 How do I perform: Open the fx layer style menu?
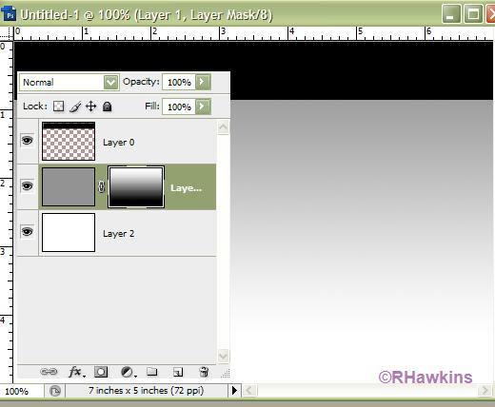76,372
